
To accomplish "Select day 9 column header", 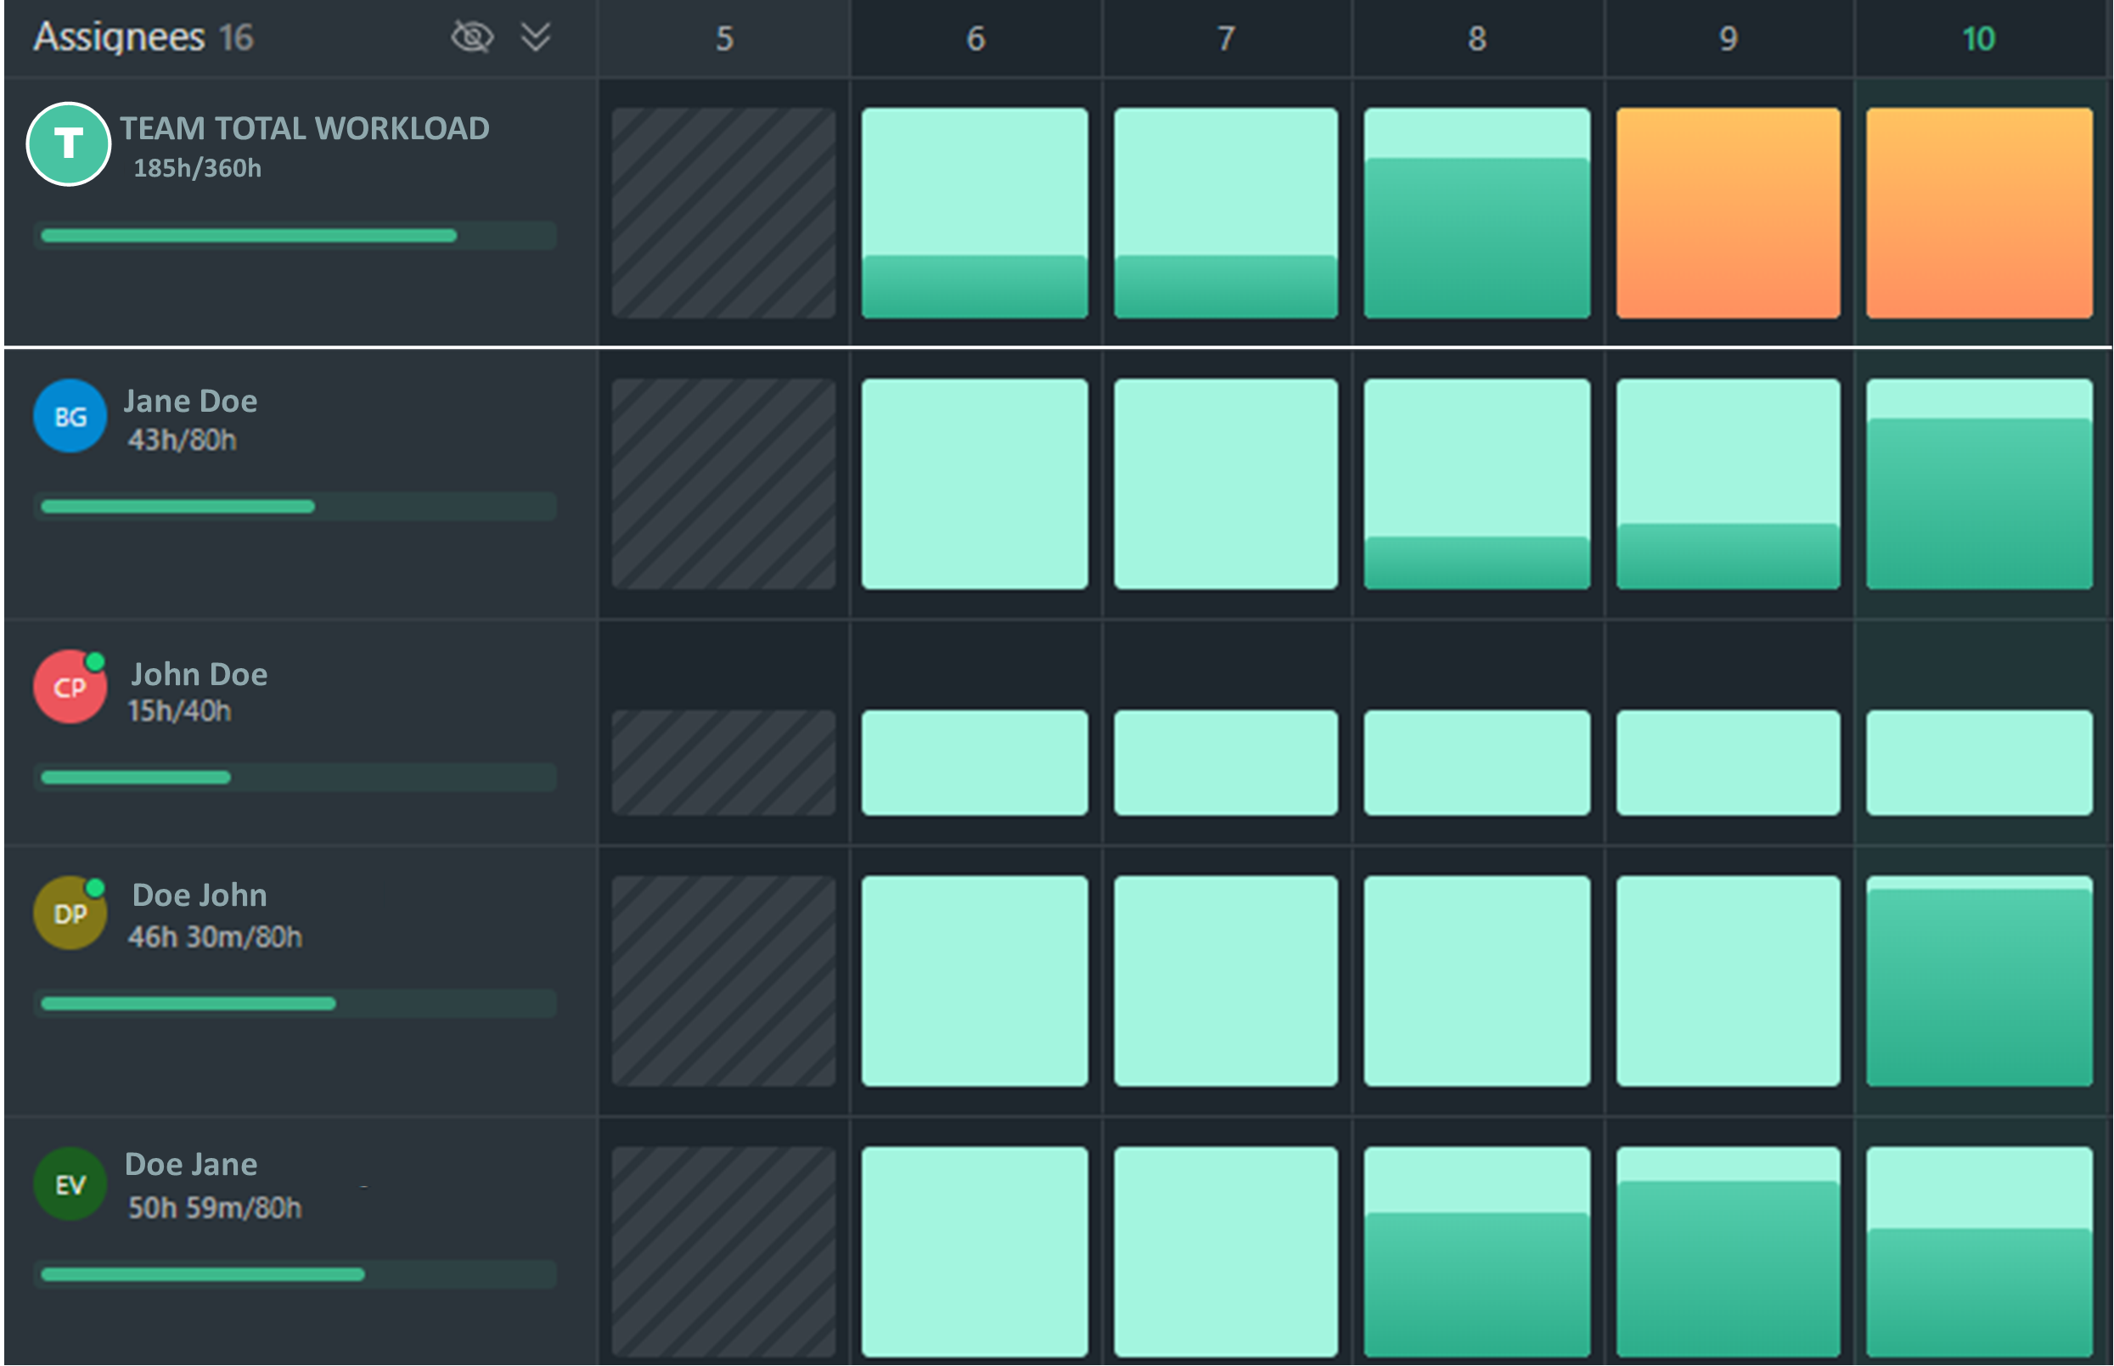I will tap(1728, 38).
